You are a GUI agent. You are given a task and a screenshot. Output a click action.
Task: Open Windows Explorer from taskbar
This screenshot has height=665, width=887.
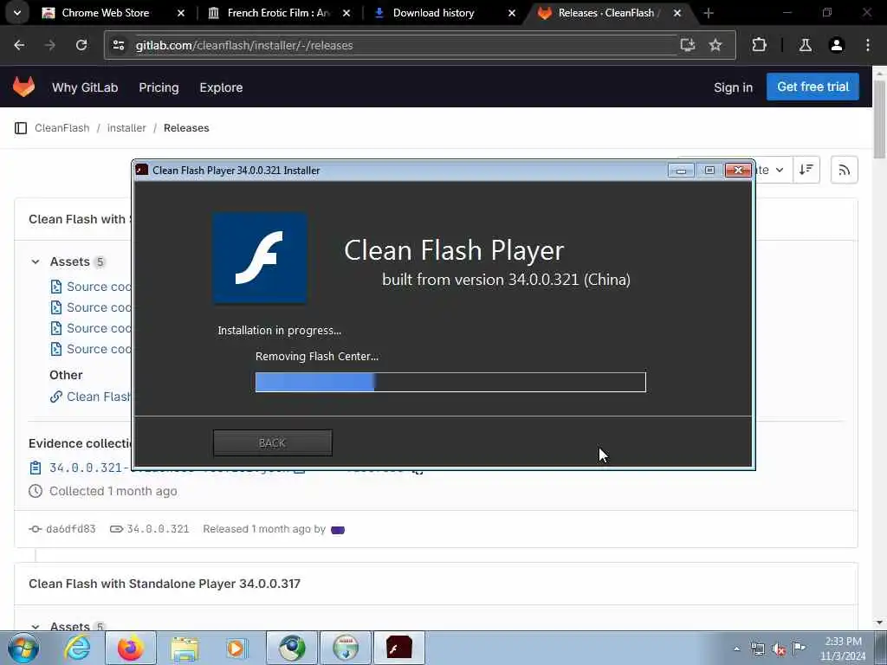click(185, 648)
